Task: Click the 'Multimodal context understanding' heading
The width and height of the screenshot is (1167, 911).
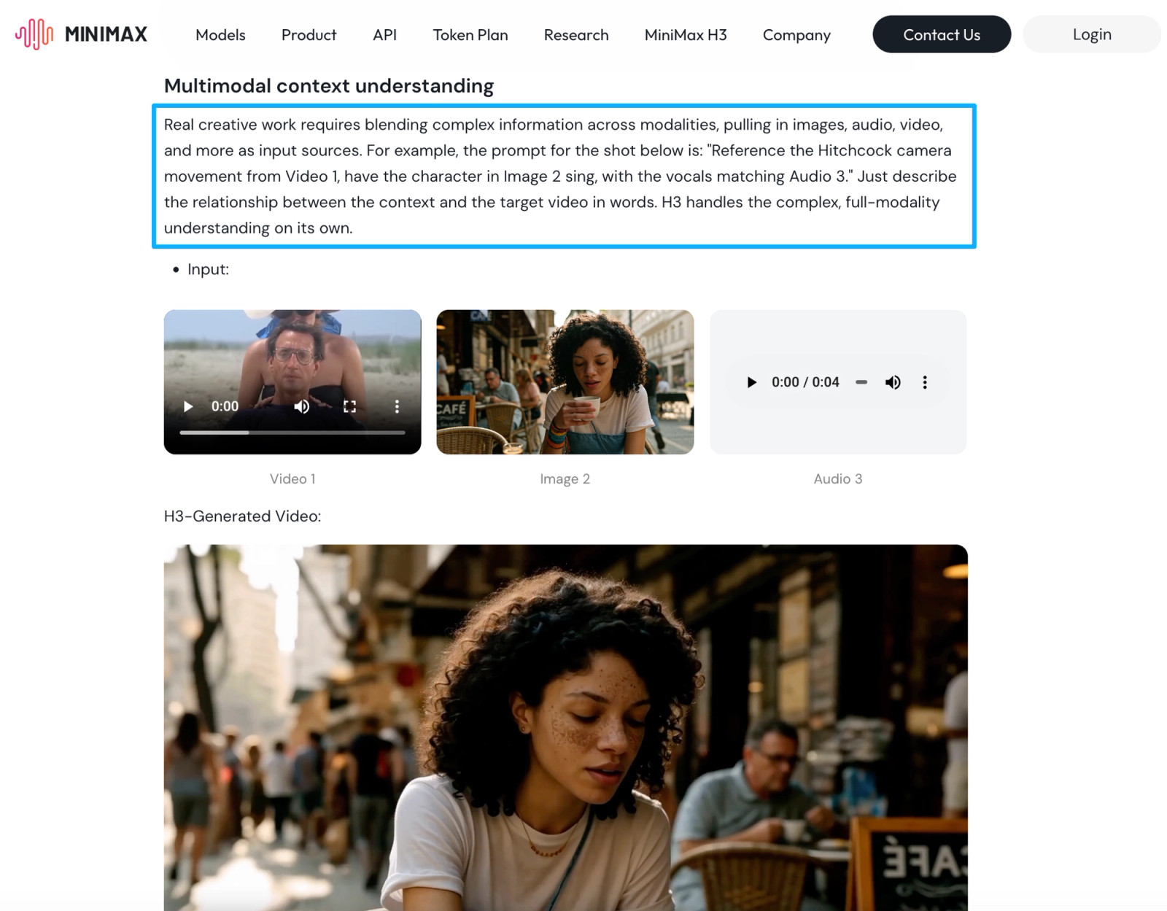Action: (329, 86)
